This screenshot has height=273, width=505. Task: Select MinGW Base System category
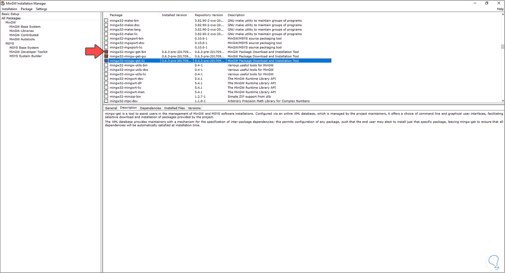[25, 27]
